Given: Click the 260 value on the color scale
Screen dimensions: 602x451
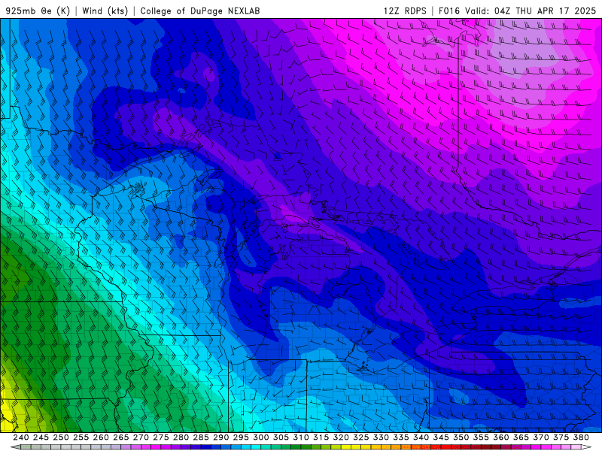Looking at the screenshot, I should 101,437.
